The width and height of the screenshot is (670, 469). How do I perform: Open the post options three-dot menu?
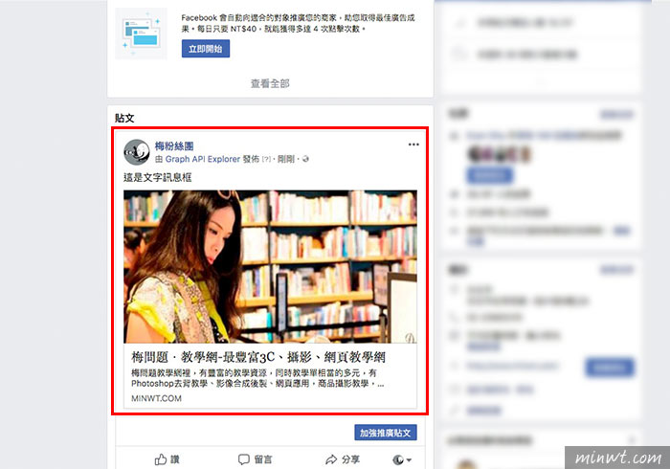pyautogui.click(x=413, y=145)
